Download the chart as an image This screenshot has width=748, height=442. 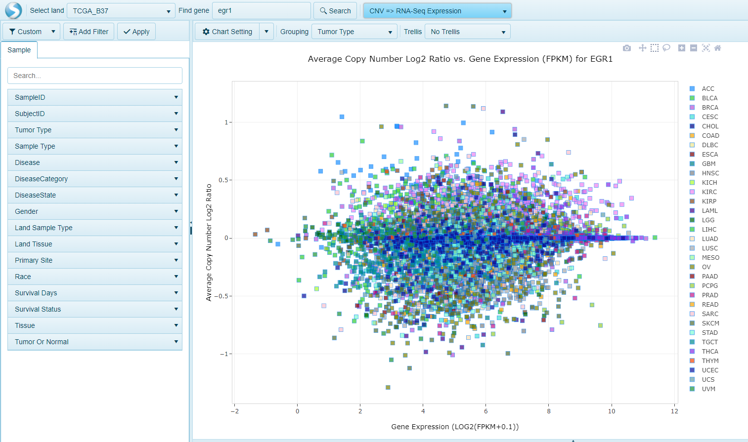(627, 48)
